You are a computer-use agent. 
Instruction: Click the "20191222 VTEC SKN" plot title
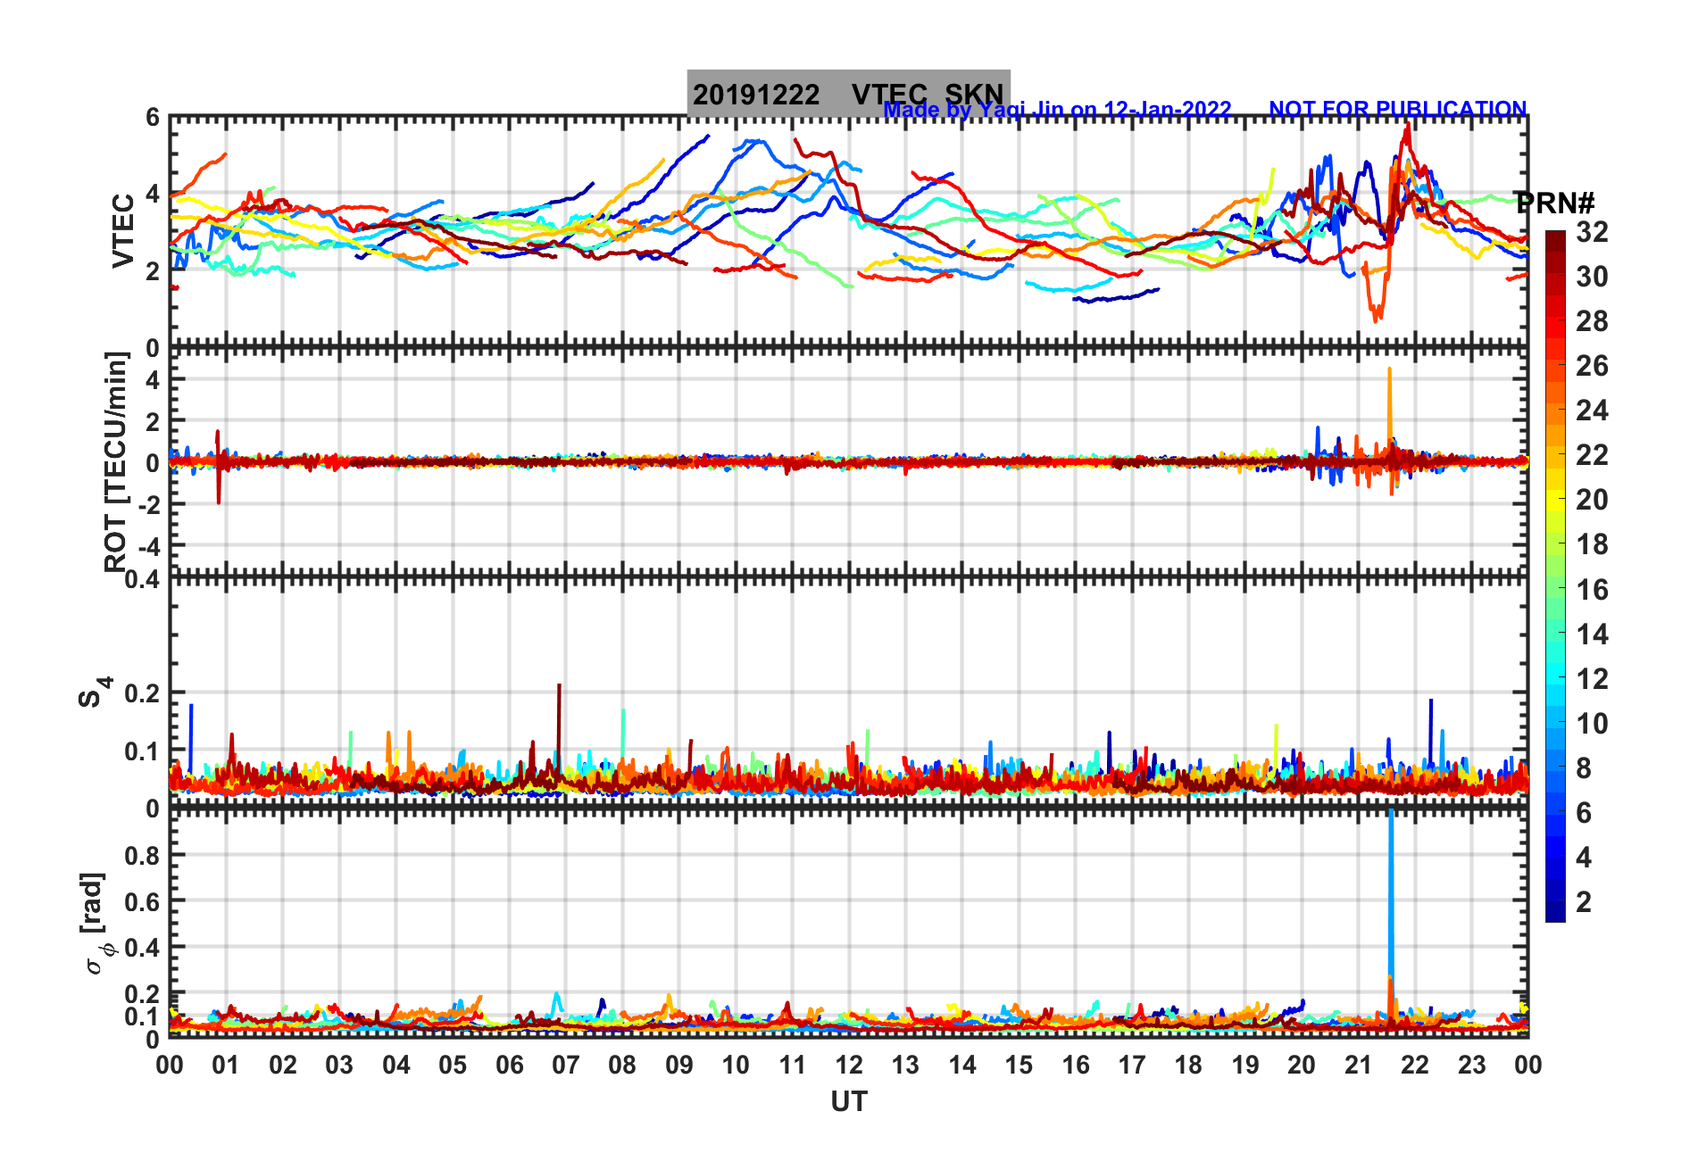[848, 94]
